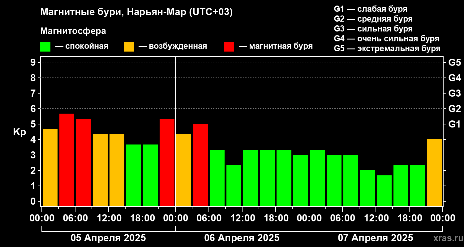Click the 'Магнитосфера' legend heading
The height and width of the screenshot is (247, 464).
[73, 31]
